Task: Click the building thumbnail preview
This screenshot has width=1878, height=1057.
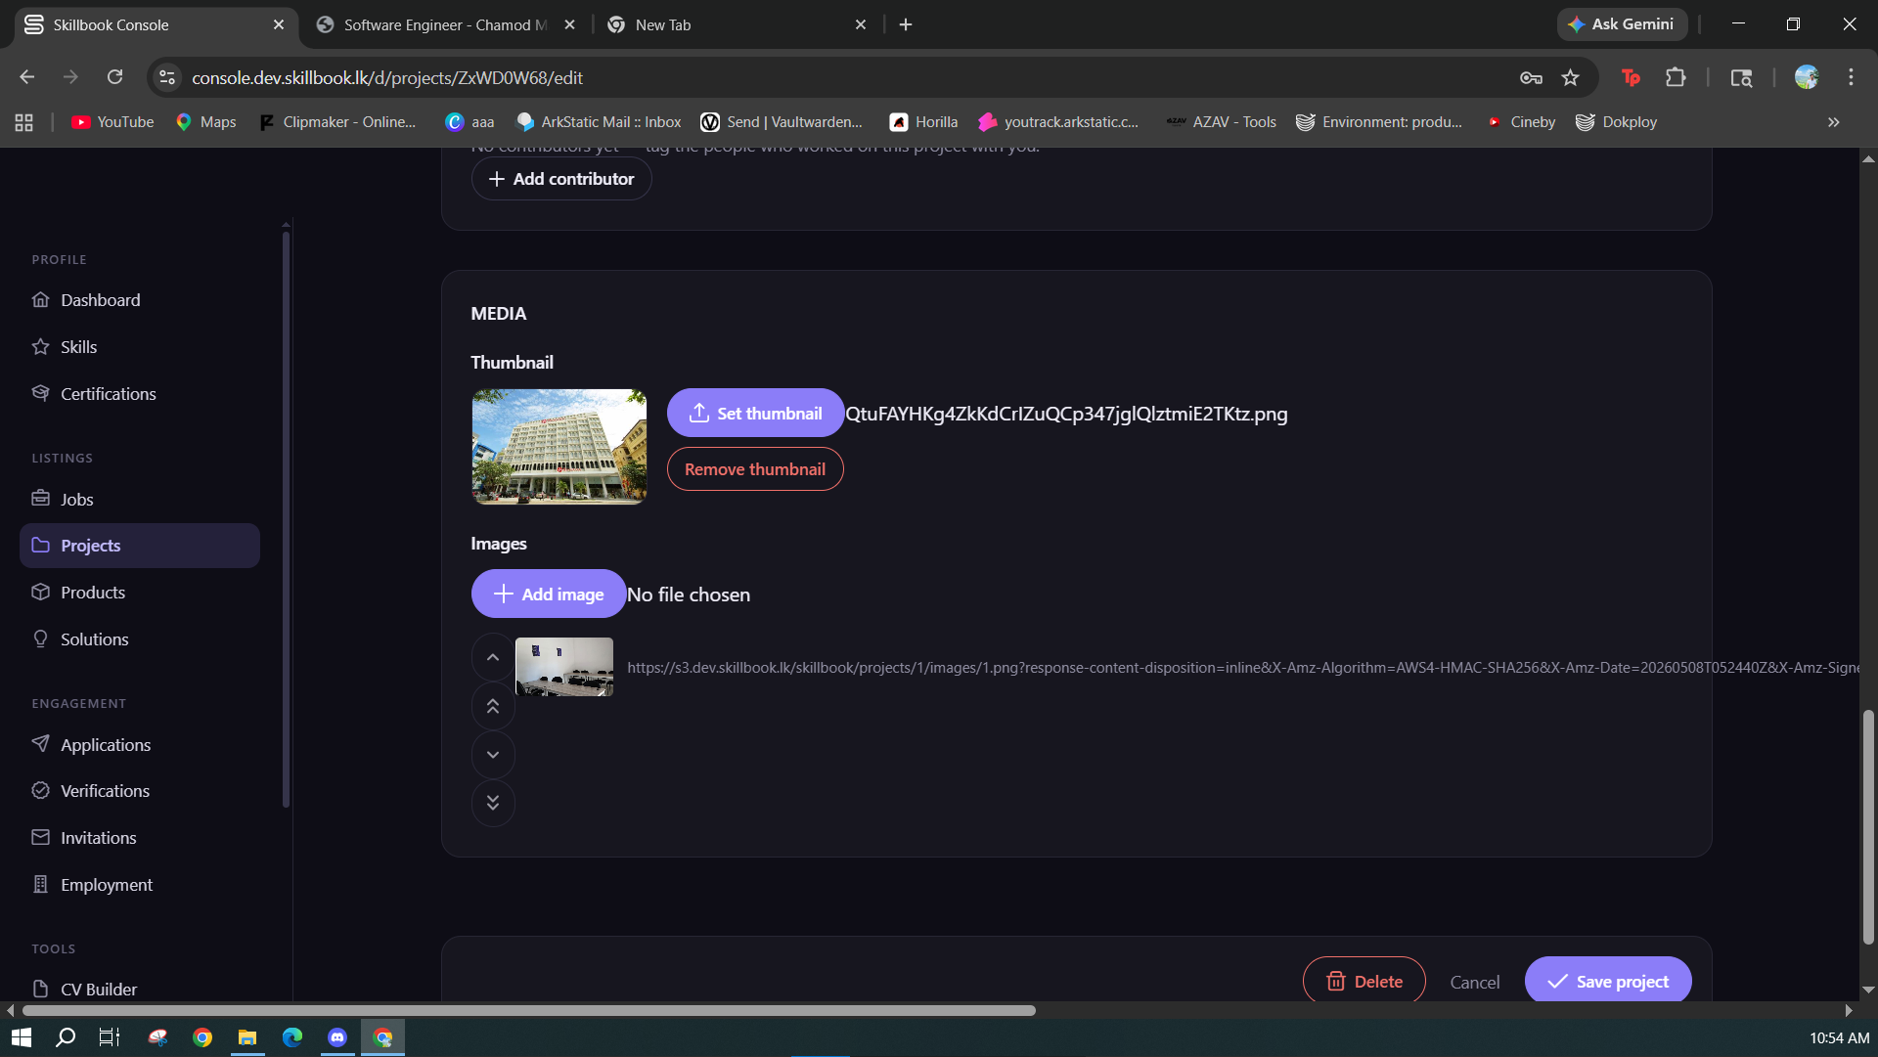Action: pyautogui.click(x=559, y=447)
